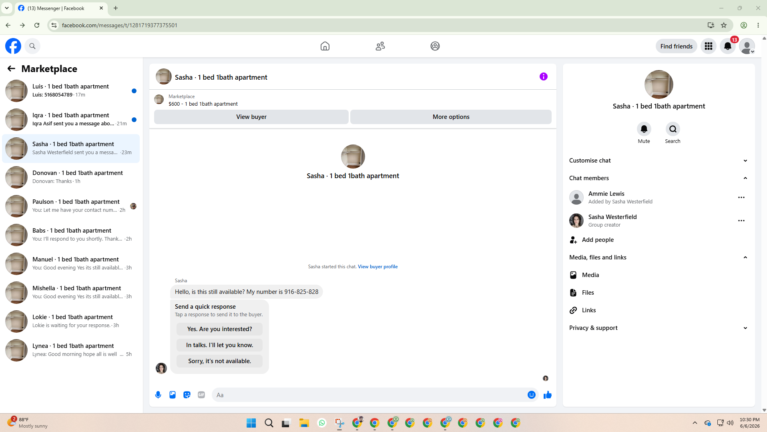Image resolution: width=767 pixels, height=432 pixels.
Task: Open Links in the chat info panel
Action: click(x=659, y=310)
